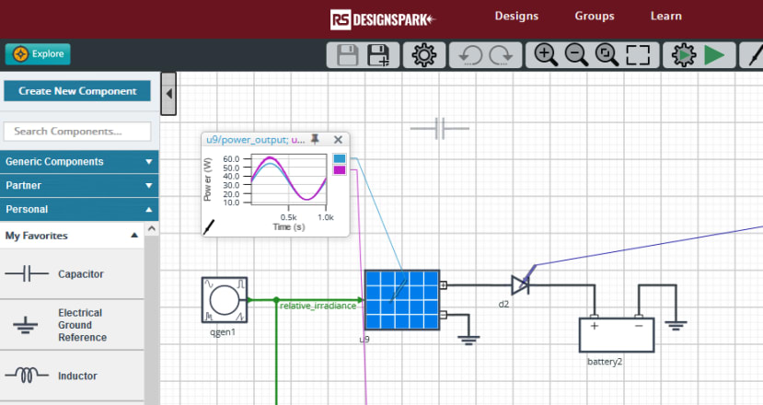Expand Generic Components section
763x405 pixels.
79,162
